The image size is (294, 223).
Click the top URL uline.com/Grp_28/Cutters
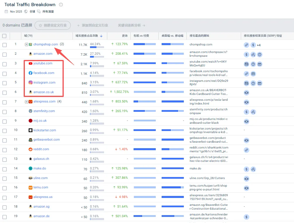pos(207,178)
